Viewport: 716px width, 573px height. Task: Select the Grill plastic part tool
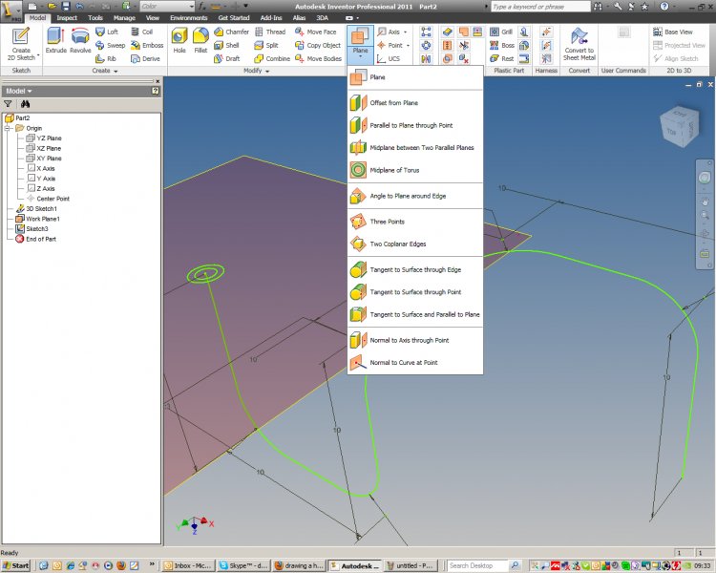tap(501, 32)
